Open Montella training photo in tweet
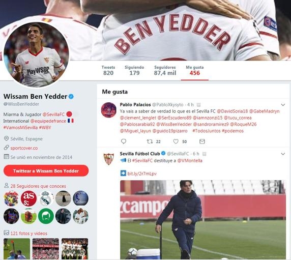This screenshot has height=260, width=291. tap(203, 220)
